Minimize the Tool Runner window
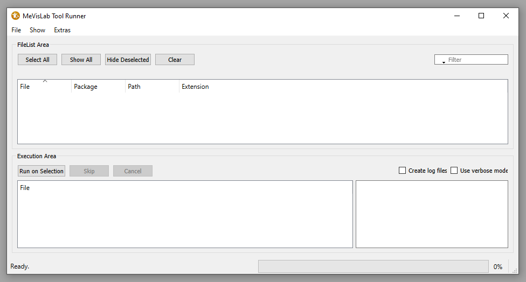This screenshot has width=526, height=282. tap(456, 16)
